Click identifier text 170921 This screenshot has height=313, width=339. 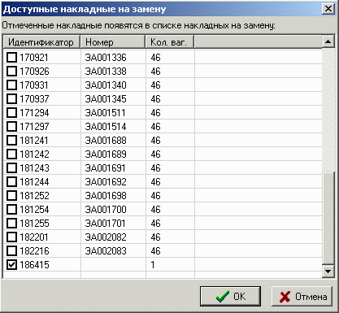tap(34, 58)
